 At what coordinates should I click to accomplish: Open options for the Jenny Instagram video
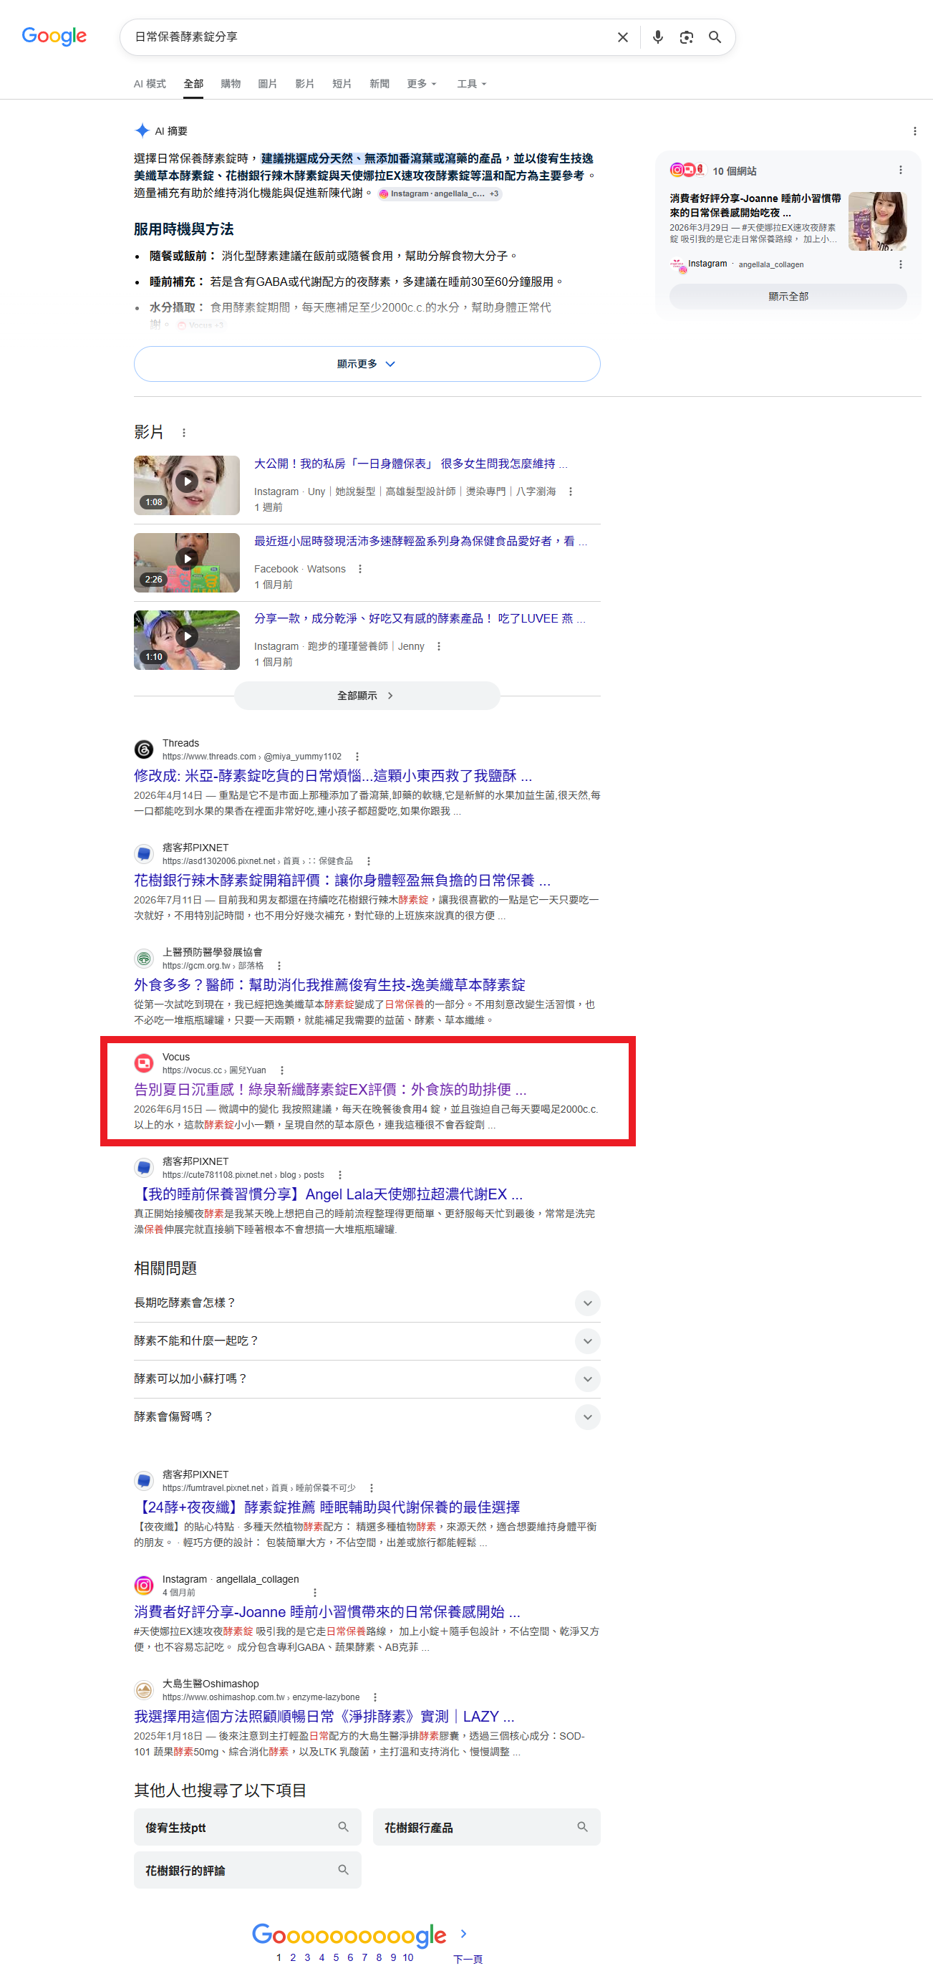pyautogui.click(x=438, y=646)
